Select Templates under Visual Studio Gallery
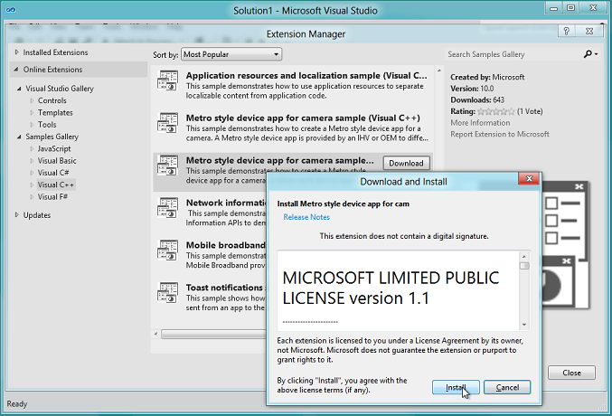Screen dimensions: 612x416 pos(55,112)
